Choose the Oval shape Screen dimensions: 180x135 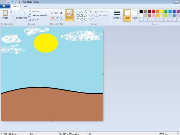(85, 12)
